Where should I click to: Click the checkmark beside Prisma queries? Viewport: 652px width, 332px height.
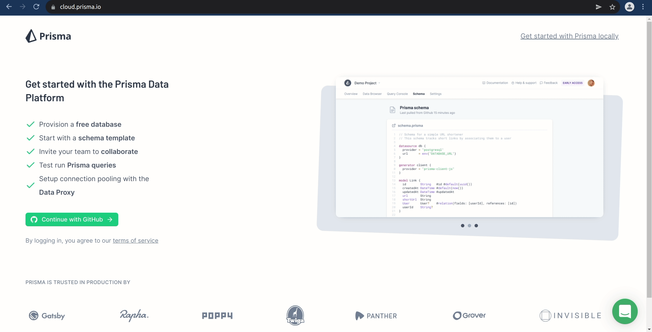(x=31, y=165)
